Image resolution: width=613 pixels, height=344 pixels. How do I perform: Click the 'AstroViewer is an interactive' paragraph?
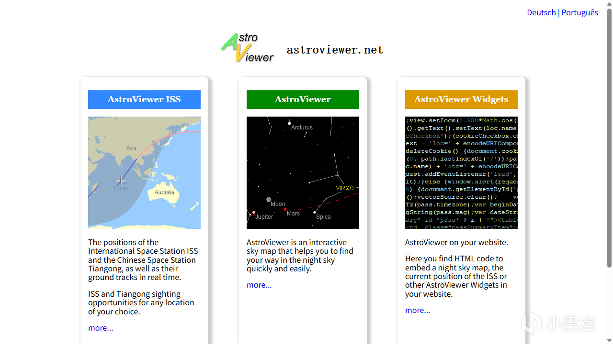tap(300, 256)
